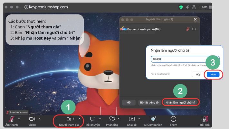Expand chevron next to Trò chuyện
This screenshot has height=129, width=229.
(x=100, y=119)
